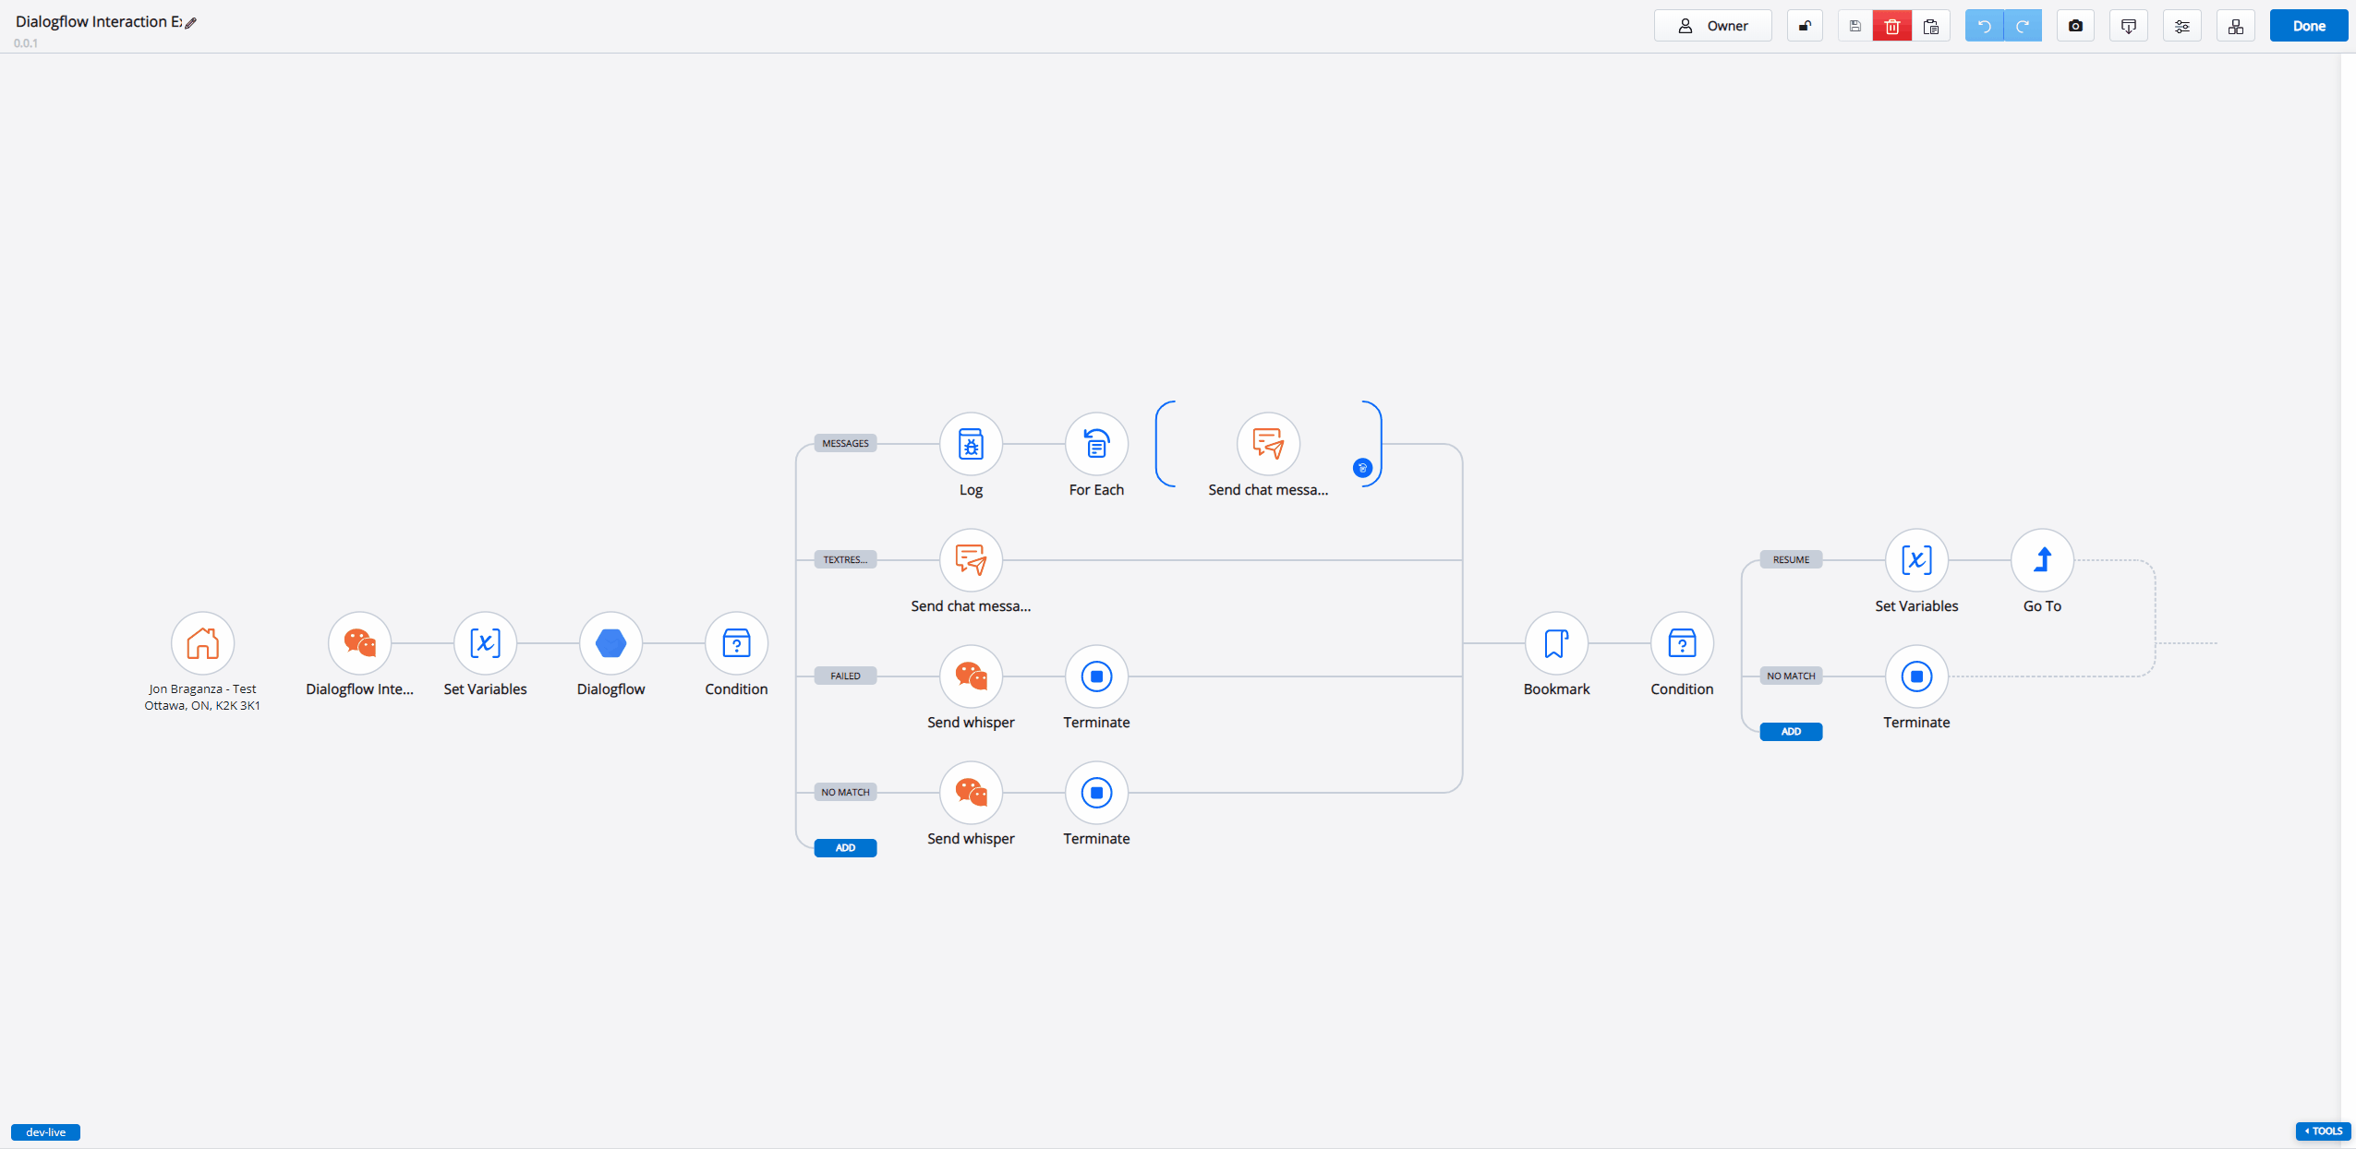2356x1149 pixels.
Task: Click the import download icon
Action: pos(2129,26)
